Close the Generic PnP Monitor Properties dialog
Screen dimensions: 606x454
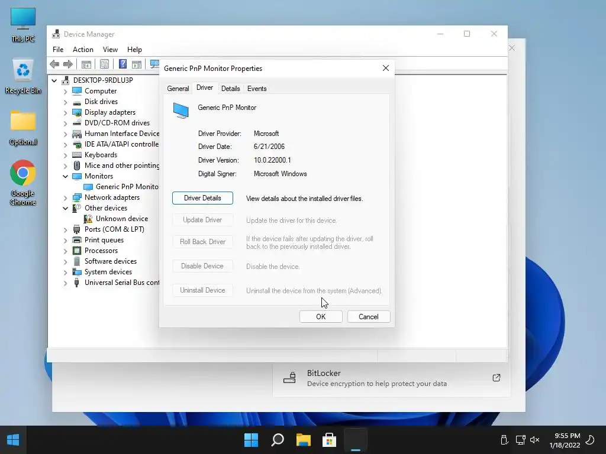point(386,68)
